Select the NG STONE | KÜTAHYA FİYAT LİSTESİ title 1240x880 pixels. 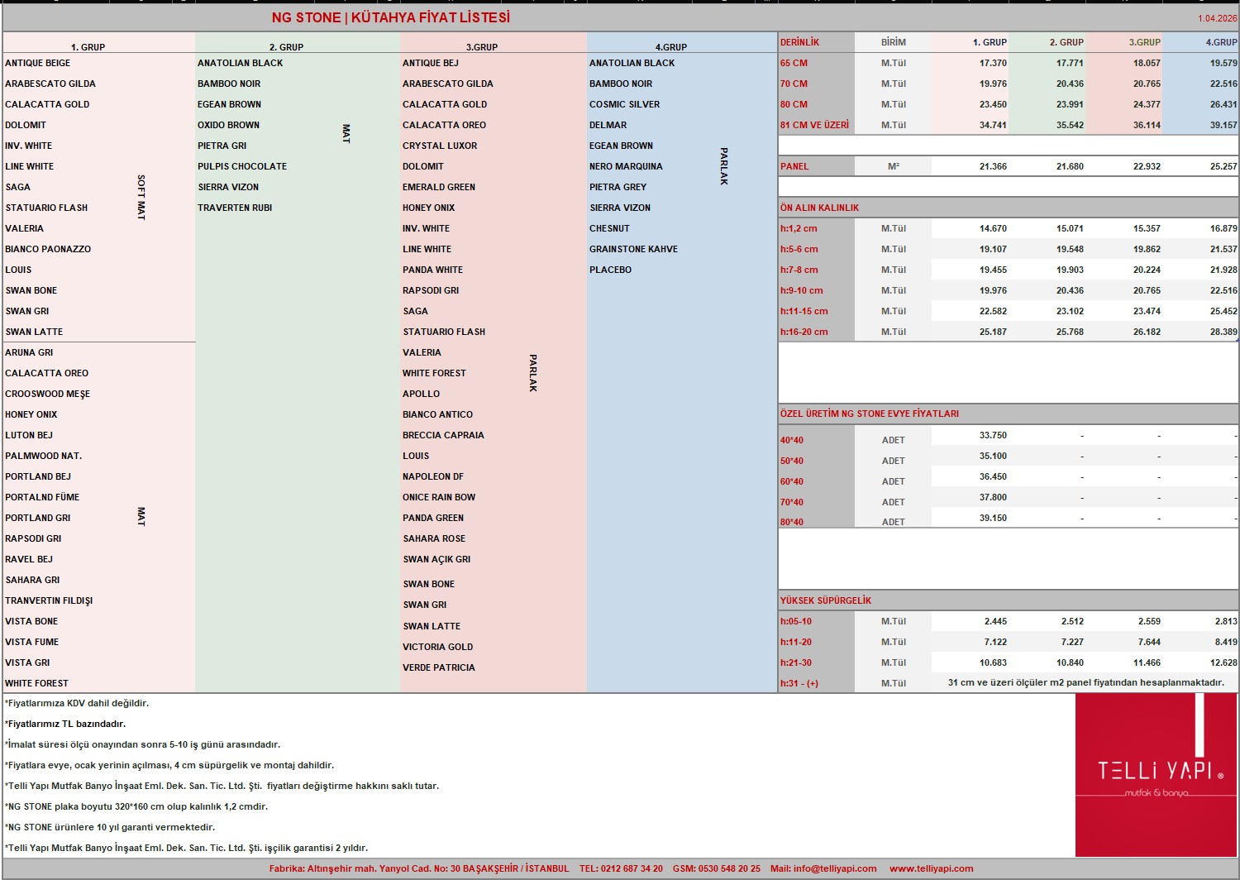(x=391, y=17)
